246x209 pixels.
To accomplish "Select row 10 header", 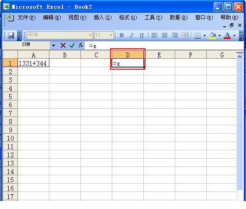I will (10, 138).
